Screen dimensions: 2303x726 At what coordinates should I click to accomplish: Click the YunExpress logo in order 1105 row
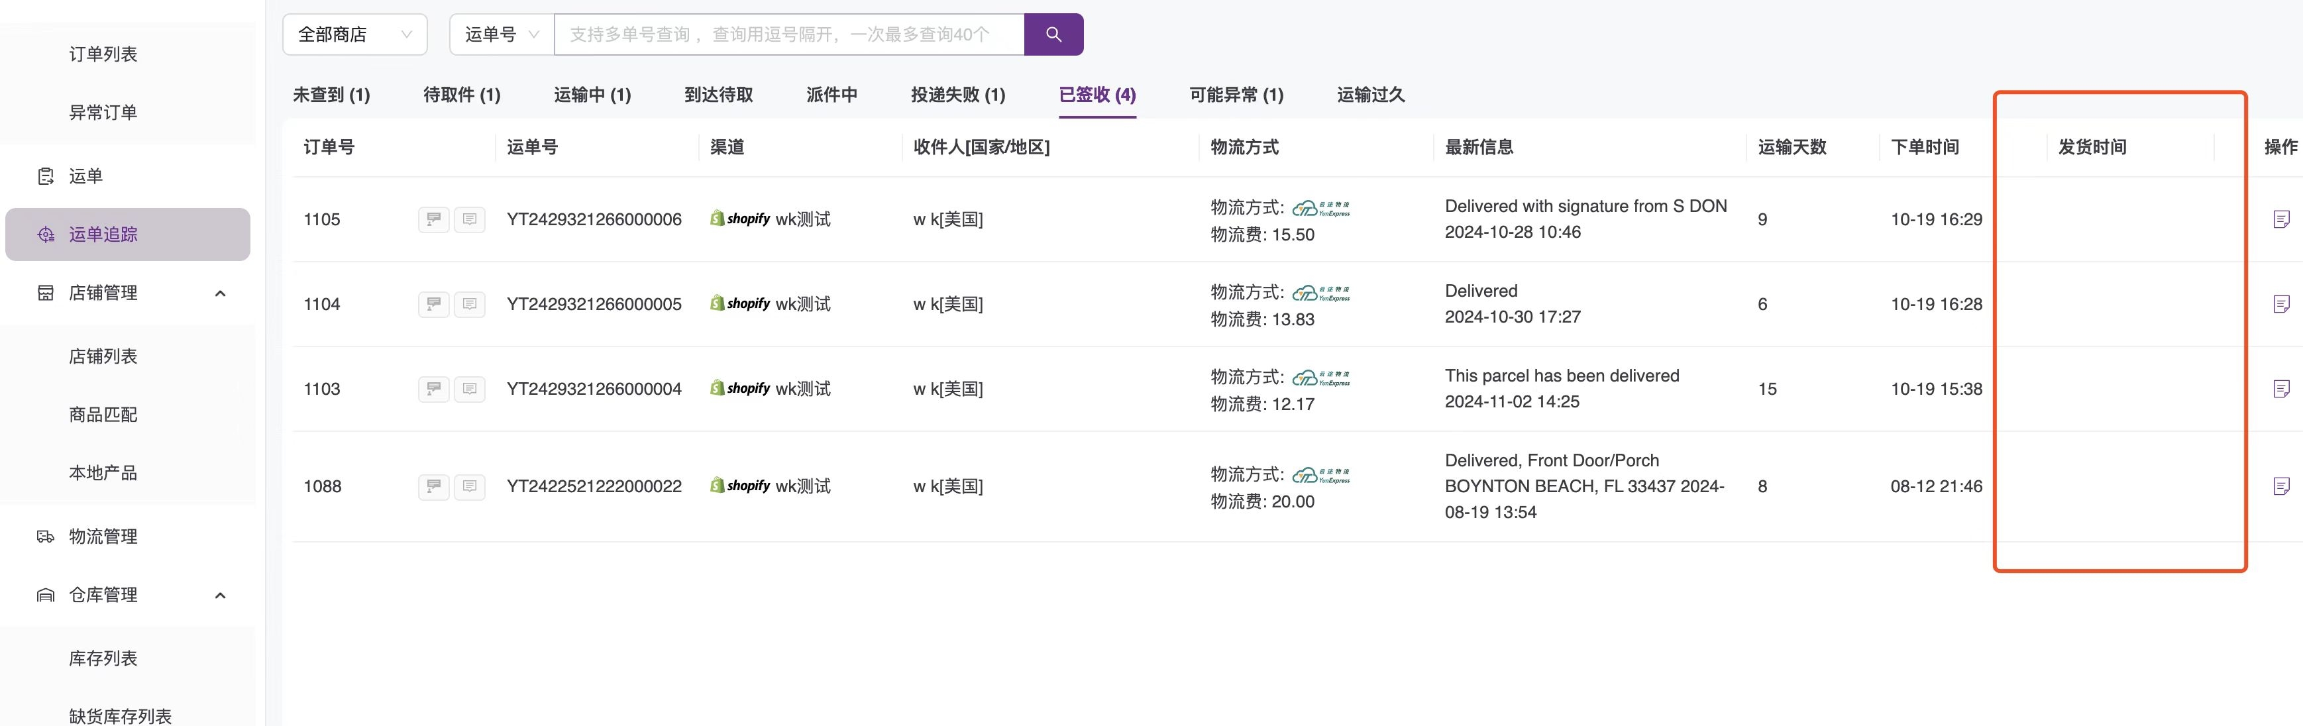(x=1321, y=208)
